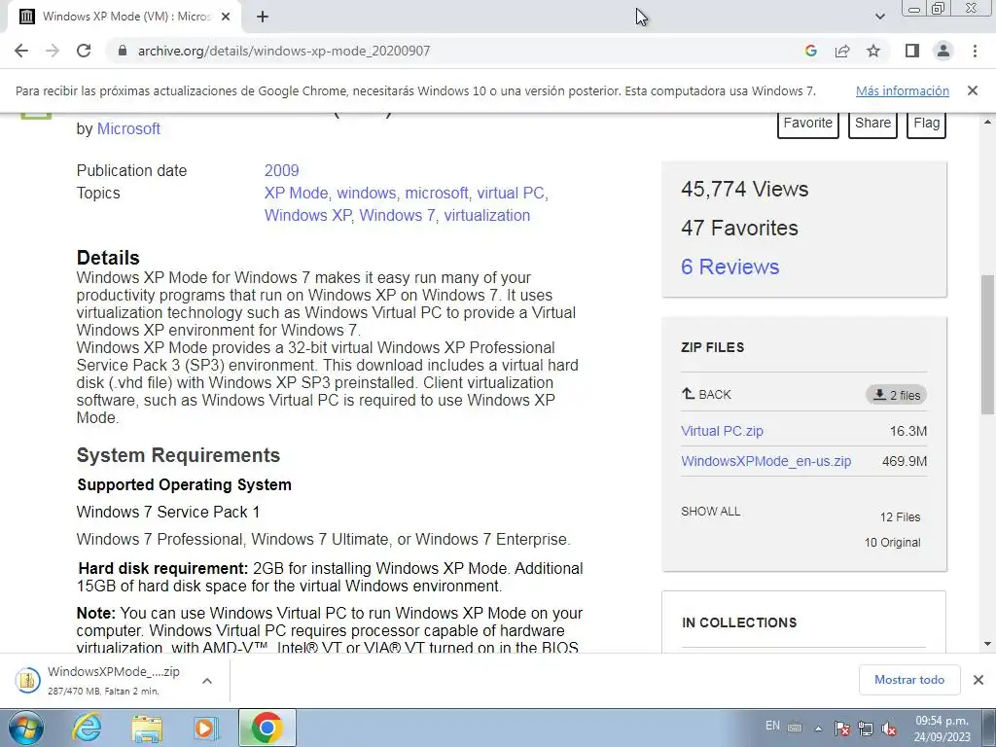Close the downloads bar
This screenshot has height=747, width=996.
click(978, 680)
